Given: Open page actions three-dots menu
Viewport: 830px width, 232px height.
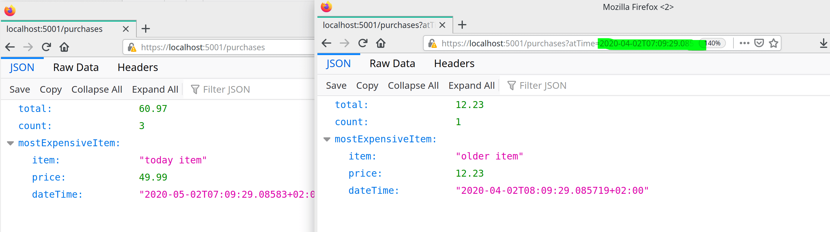Looking at the screenshot, I should pyautogui.click(x=744, y=43).
